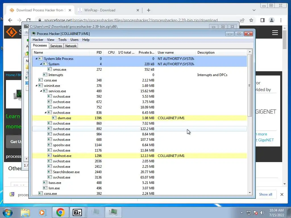Reload the Chrome page
291x218 pixels.
point(28,20)
